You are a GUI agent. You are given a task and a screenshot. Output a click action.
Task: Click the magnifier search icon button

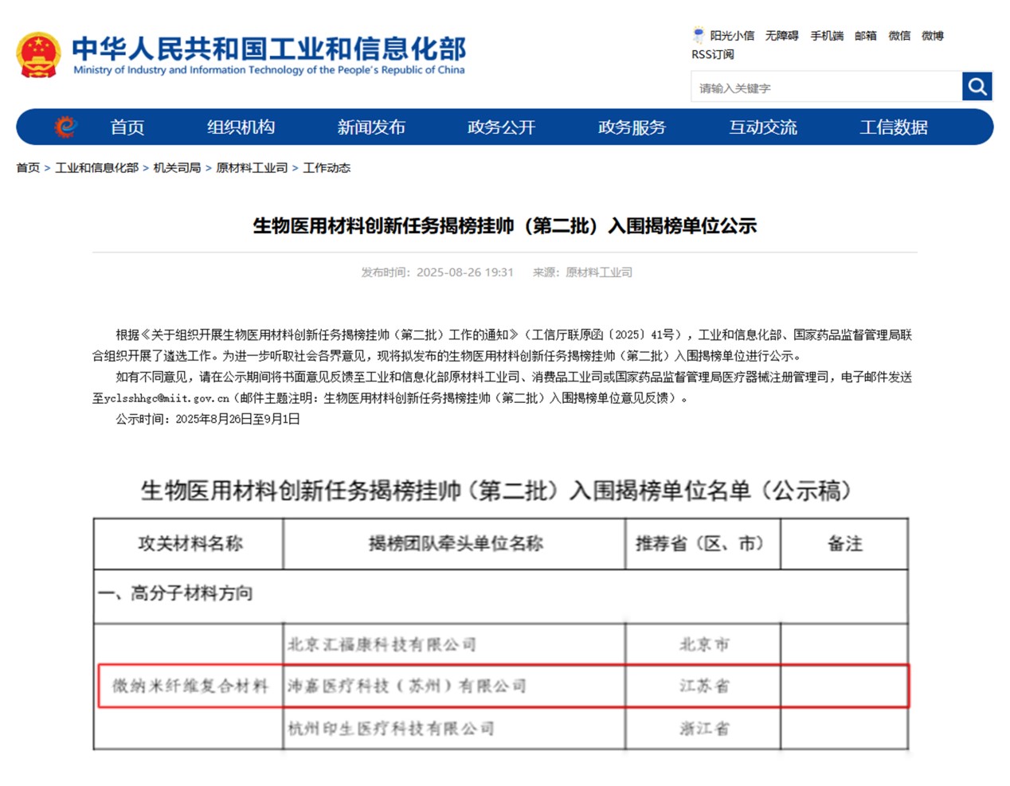977,86
